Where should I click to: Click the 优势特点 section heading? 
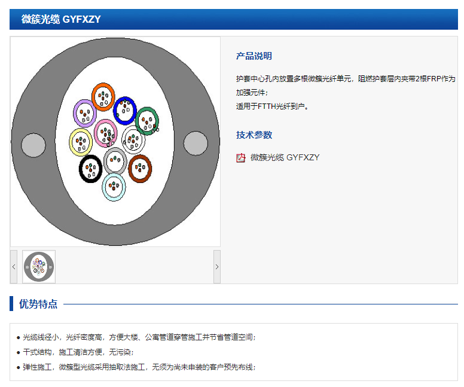coord(38,304)
